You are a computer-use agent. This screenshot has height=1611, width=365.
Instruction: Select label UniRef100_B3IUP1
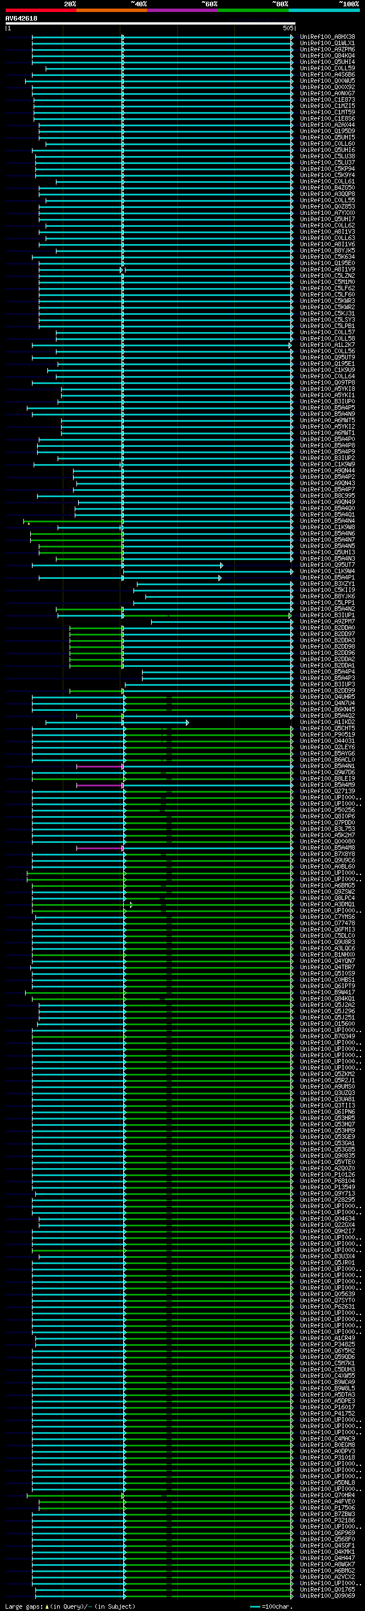pos(327,615)
